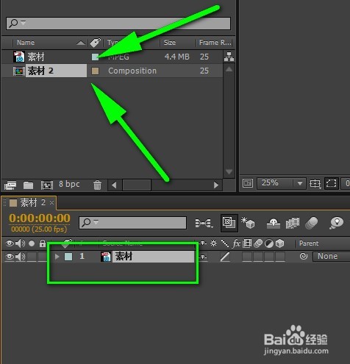Screen dimensions: 350x364
Task: Click the Quality column header icon
Action: 225,243
